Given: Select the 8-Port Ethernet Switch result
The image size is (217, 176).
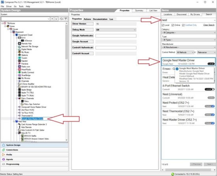Looking at the screenshot, I should (x=188, y=87).
